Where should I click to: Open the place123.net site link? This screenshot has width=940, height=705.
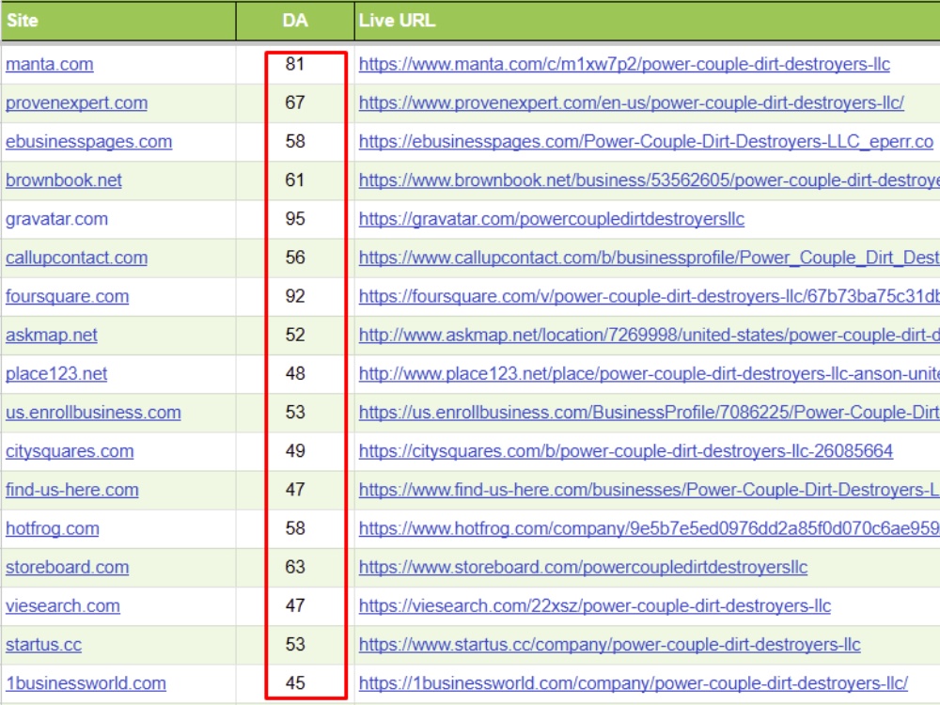[x=56, y=374]
